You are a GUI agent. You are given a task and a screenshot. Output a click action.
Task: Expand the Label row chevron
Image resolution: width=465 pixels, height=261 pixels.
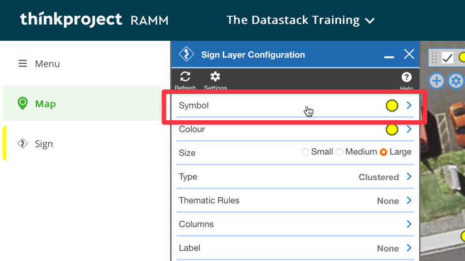pyautogui.click(x=409, y=248)
